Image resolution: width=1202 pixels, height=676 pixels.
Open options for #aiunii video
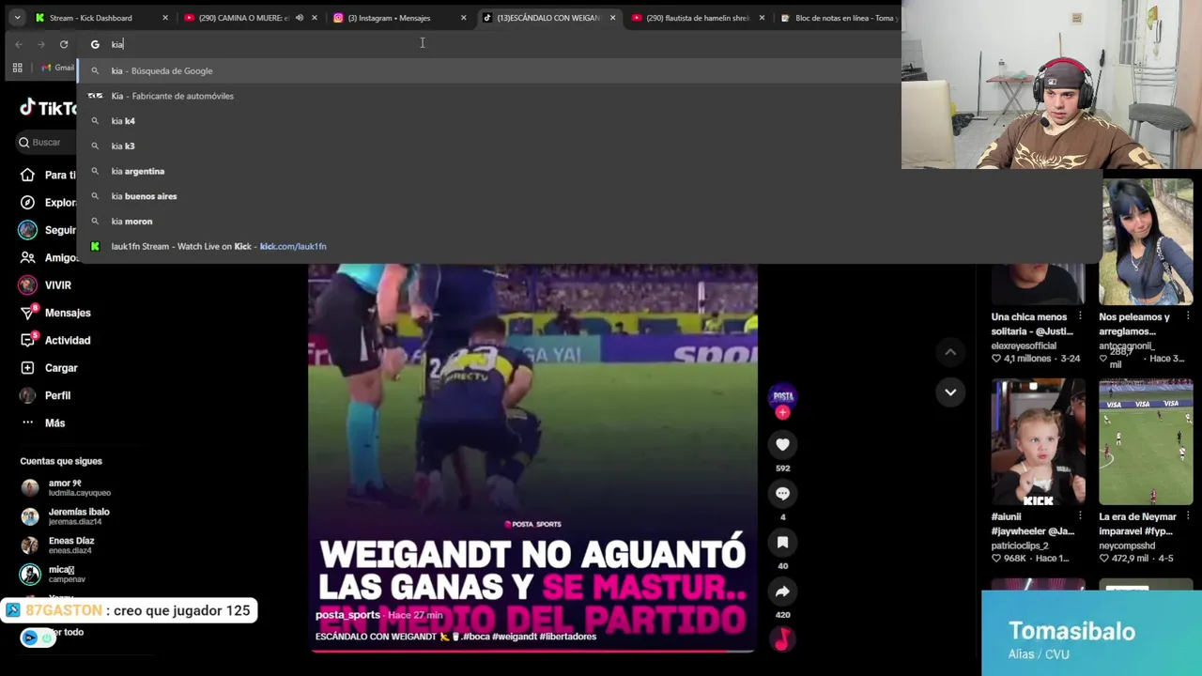pos(1080,516)
